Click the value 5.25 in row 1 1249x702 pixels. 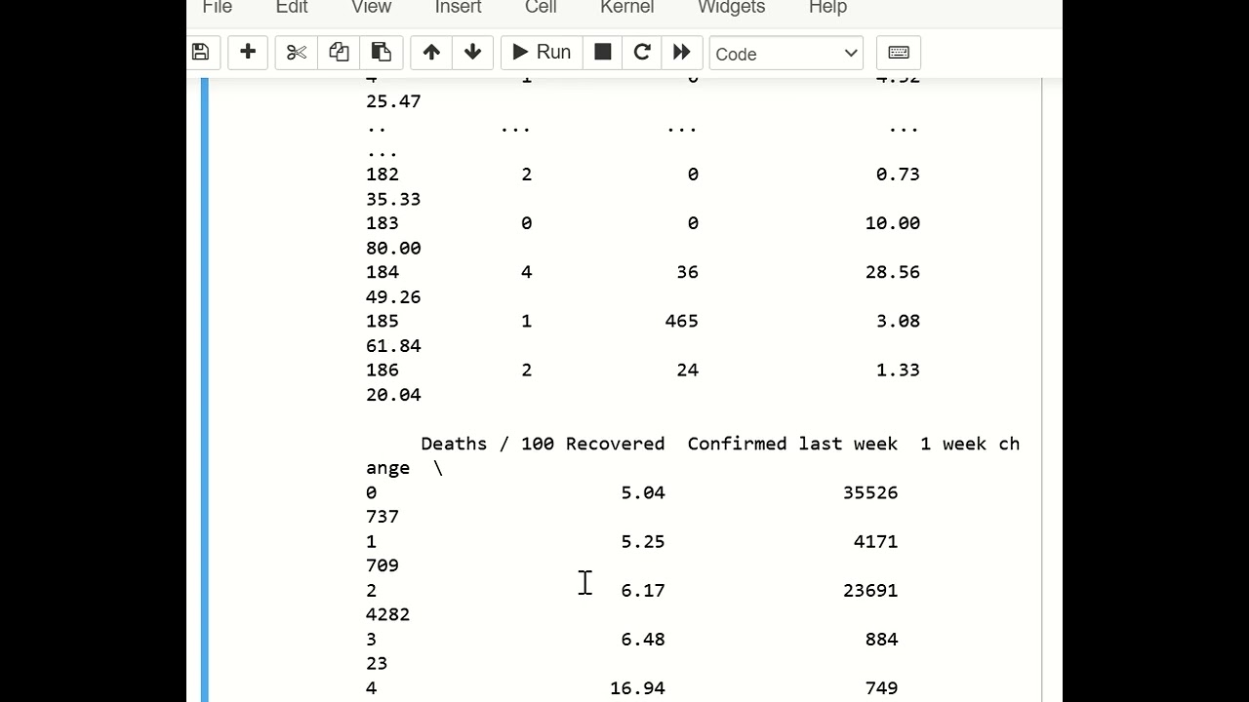pos(643,541)
